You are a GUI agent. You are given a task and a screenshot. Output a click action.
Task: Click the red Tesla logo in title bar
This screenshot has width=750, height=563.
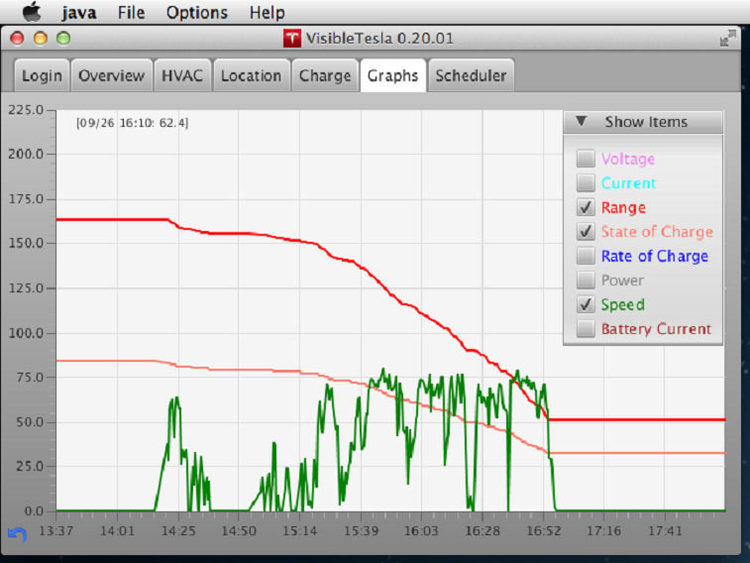[292, 39]
